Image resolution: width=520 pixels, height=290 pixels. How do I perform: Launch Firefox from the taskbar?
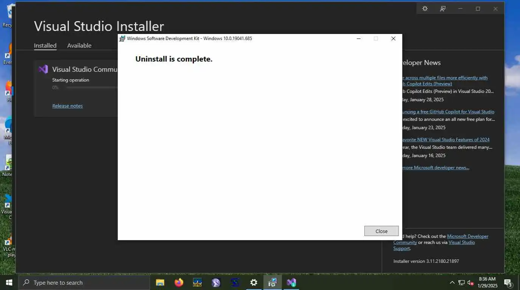click(x=179, y=282)
